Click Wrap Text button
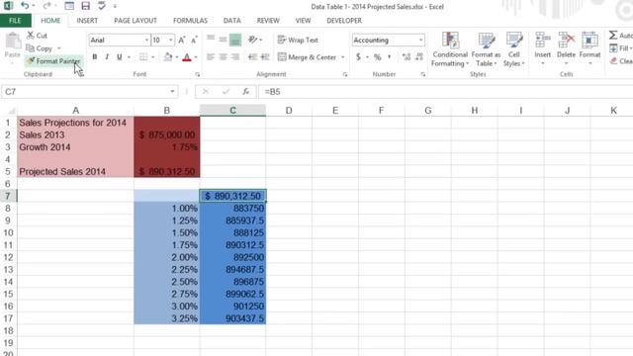The image size is (633, 356). coord(298,40)
